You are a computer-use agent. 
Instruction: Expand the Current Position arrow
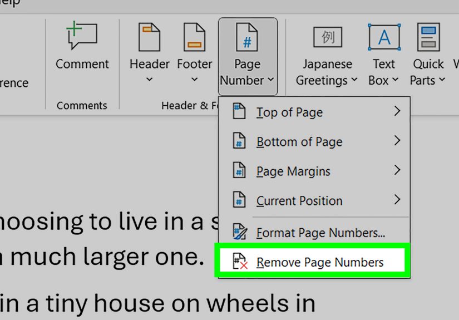pyautogui.click(x=397, y=199)
